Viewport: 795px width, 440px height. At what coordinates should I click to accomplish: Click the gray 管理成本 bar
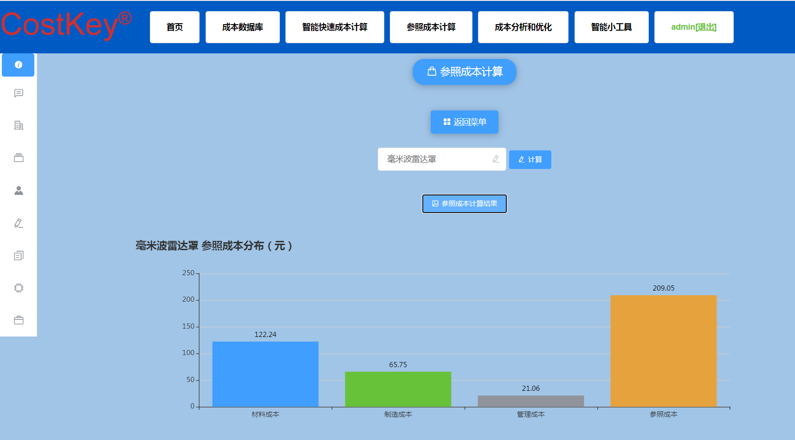[531, 401]
